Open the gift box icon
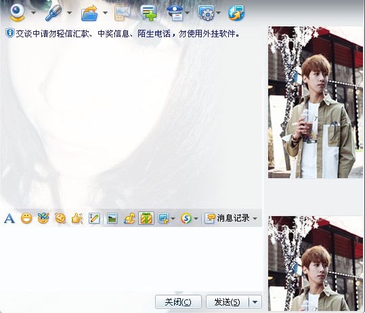 tap(146, 218)
